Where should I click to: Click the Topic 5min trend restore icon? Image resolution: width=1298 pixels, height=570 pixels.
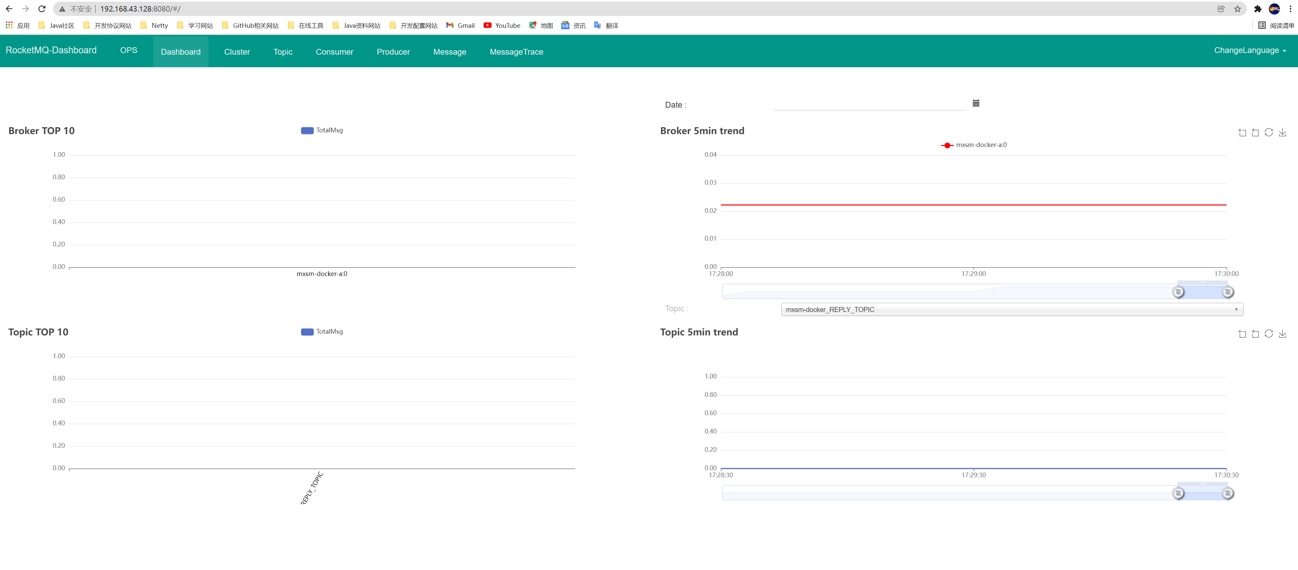(1268, 334)
